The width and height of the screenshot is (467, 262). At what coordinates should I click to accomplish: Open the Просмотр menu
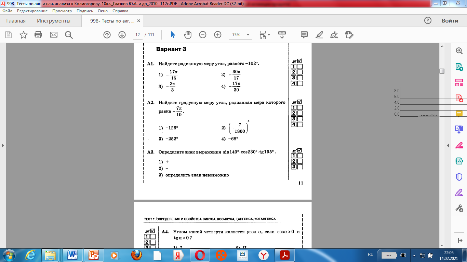pos(62,11)
